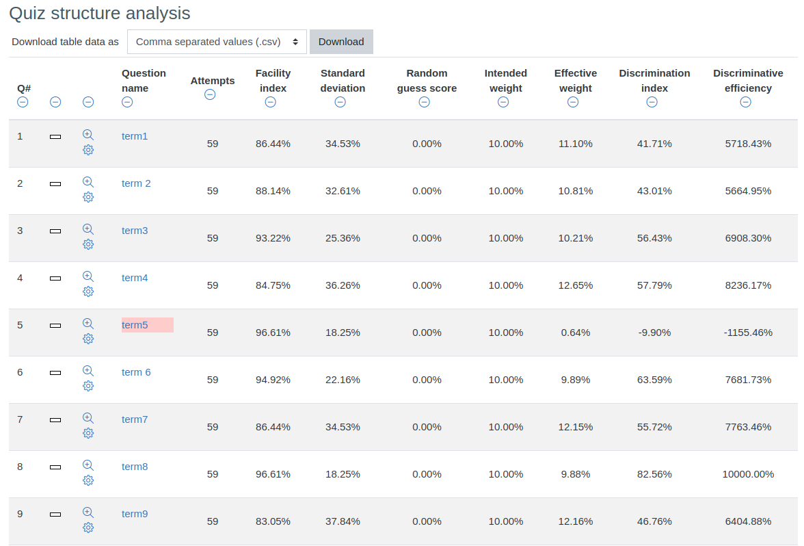Edit term 6 question via gear icon
This screenshot has height=546, width=804.
[x=88, y=387]
